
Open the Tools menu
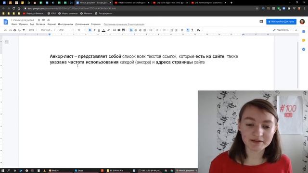[x=65, y=24]
